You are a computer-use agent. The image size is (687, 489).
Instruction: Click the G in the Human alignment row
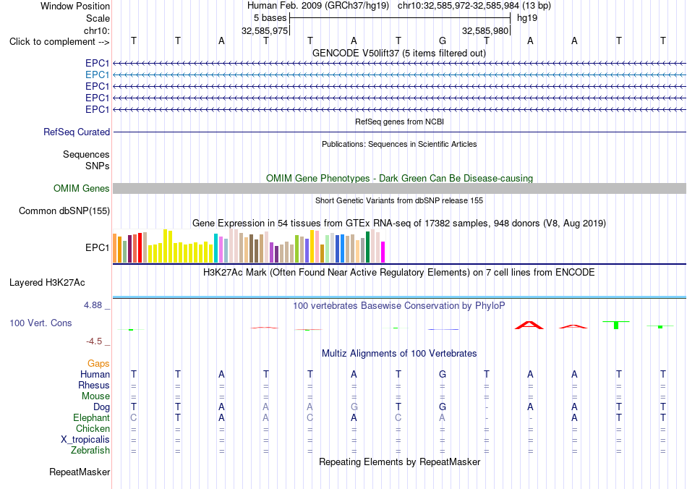coord(442,374)
